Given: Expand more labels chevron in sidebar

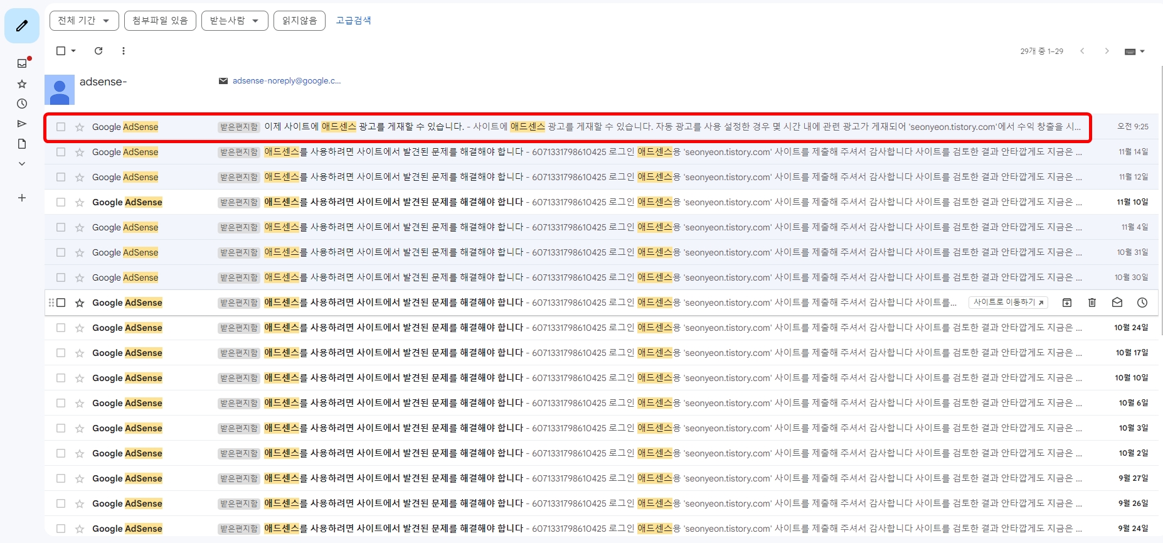Looking at the screenshot, I should [22, 164].
